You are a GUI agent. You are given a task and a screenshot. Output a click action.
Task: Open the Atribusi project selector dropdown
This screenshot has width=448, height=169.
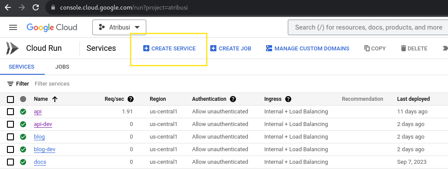pyautogui.click(x=119, y=27)
